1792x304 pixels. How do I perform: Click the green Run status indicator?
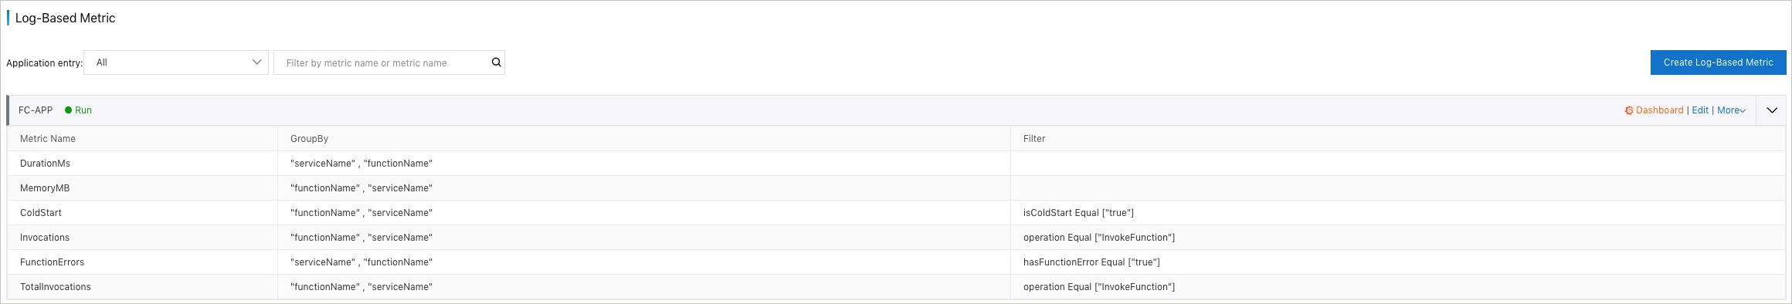[78, 110]
